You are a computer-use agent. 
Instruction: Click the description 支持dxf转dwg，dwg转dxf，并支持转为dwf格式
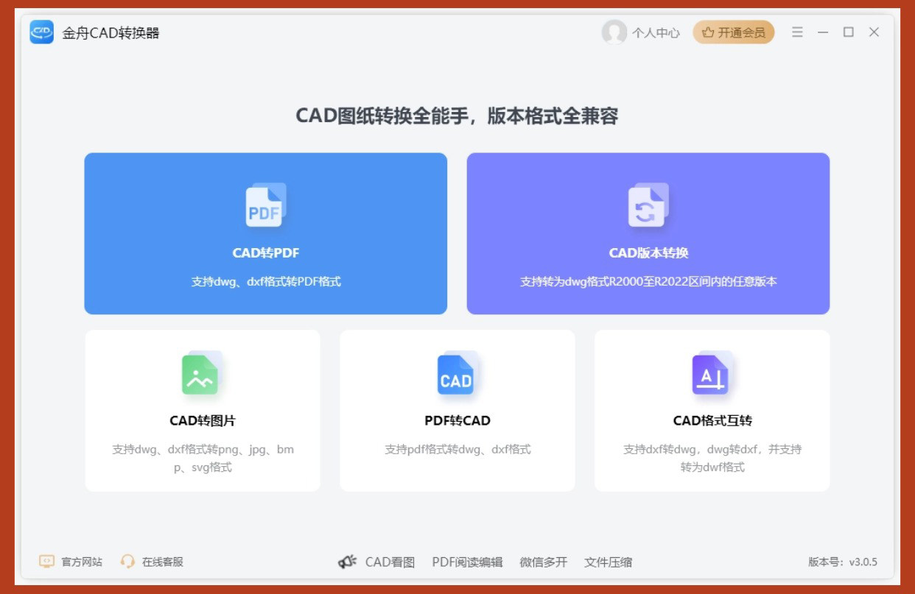click(712, 458)
